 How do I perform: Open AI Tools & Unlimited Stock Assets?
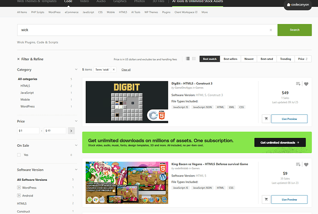click(x=198, y=1)
